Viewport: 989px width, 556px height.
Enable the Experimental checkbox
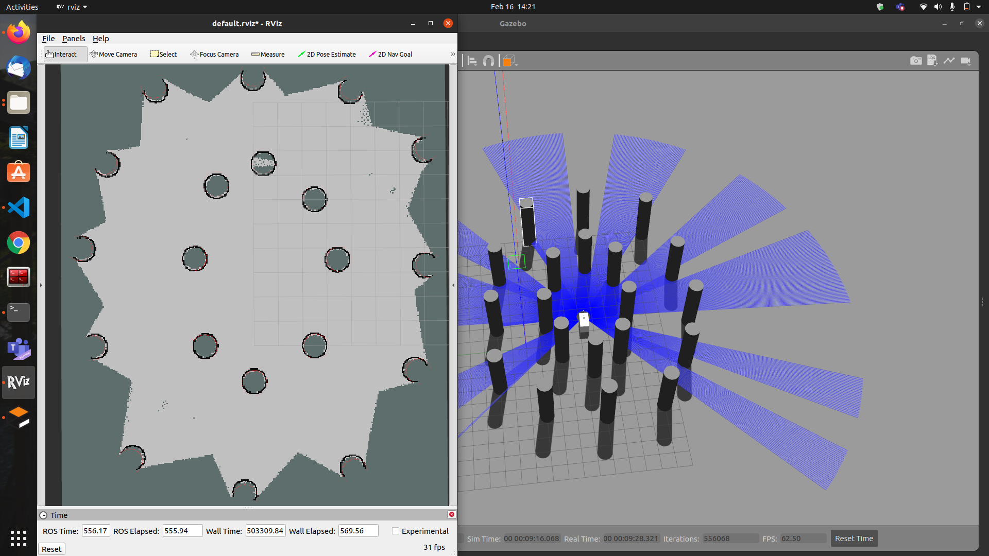pyautogui.click(x=396, y=531)
